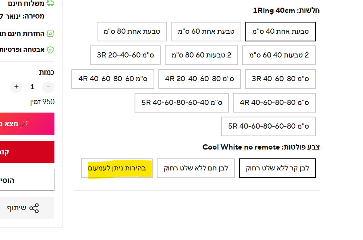
Task: Pick the '2 טבעות 40 60 ס"מ' option
Action: click(279, 55)
